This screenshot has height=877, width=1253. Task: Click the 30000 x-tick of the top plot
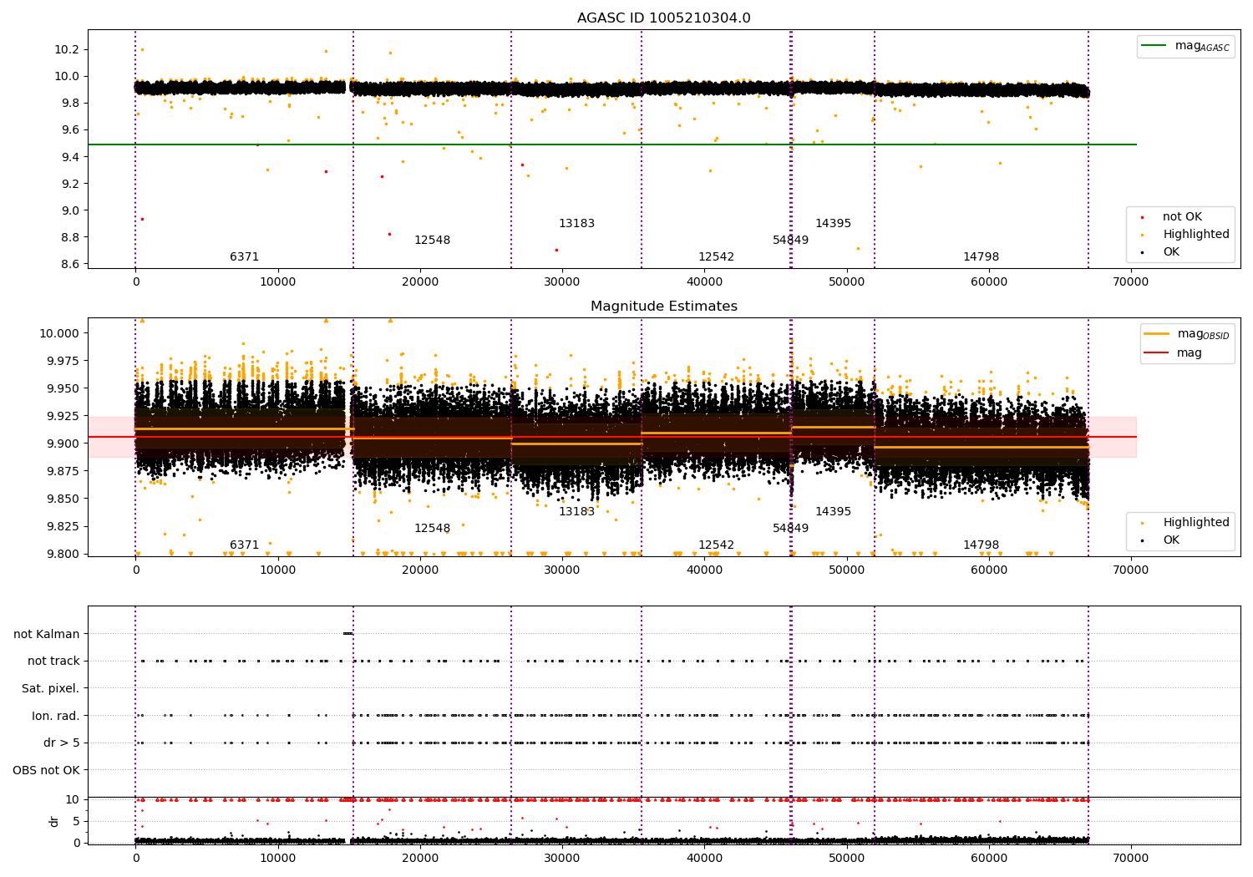click(x=562, y=282)
